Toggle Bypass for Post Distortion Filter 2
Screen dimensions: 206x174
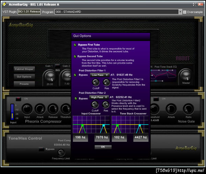click(76, 98)
